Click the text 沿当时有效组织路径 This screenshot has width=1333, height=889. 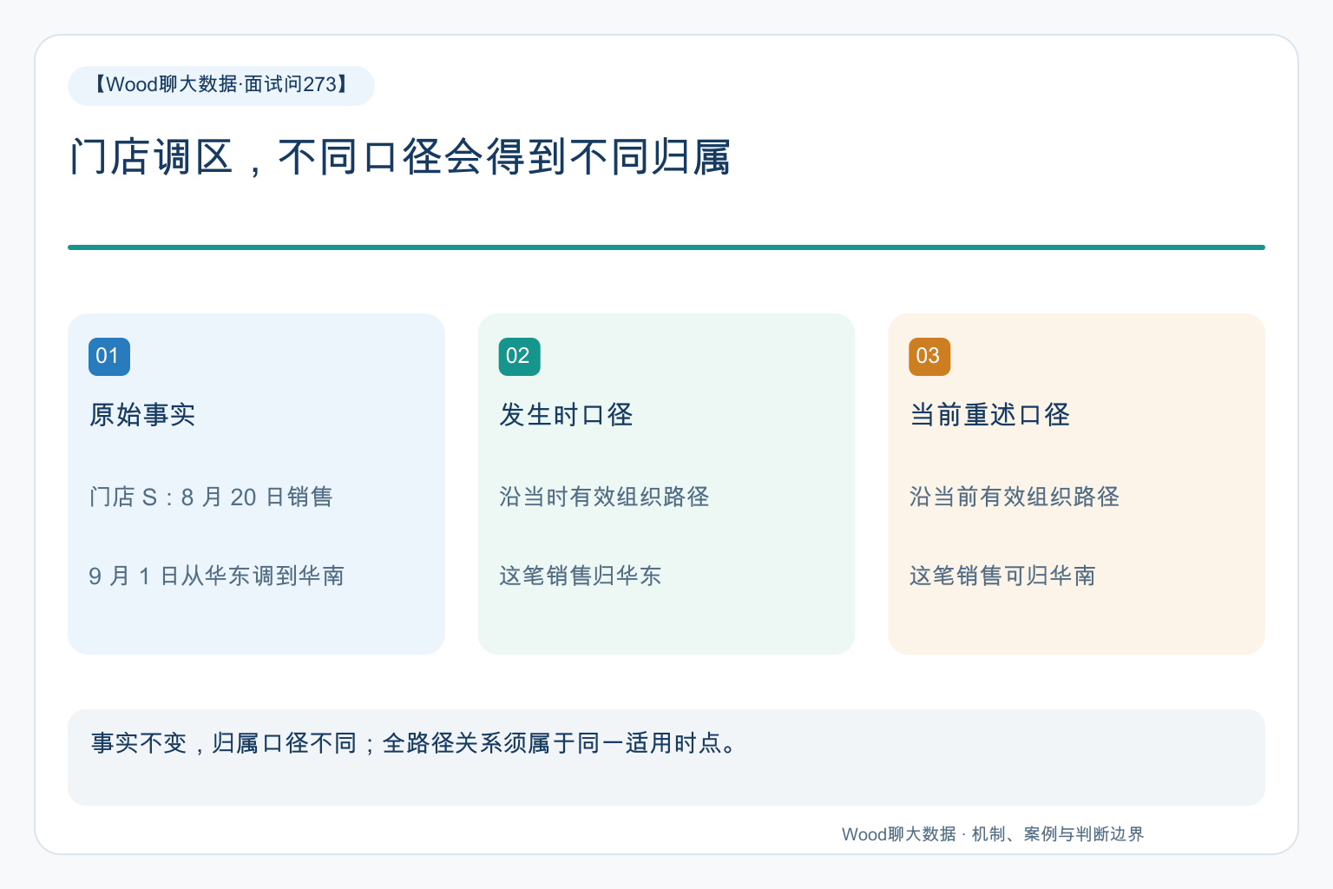tap(604, 497)
